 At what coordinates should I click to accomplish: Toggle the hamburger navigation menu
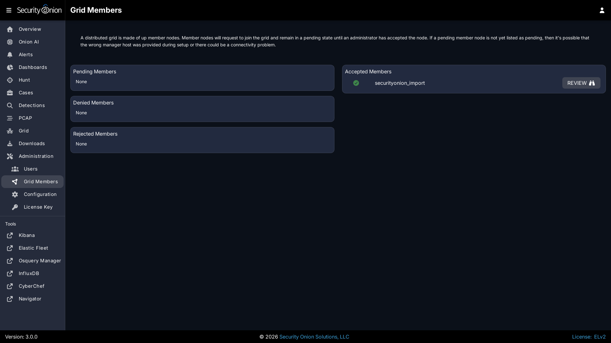(9, 10)
